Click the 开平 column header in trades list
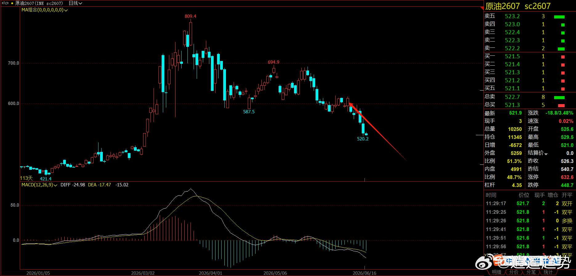Viewport: 576px width, 276px height. pyautogui.click(x=567, y=195)
